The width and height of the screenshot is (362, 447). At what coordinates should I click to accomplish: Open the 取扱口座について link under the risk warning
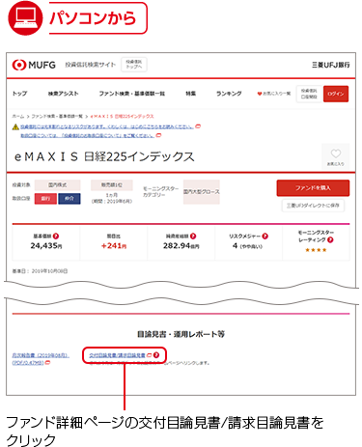(x=88, y=135)
